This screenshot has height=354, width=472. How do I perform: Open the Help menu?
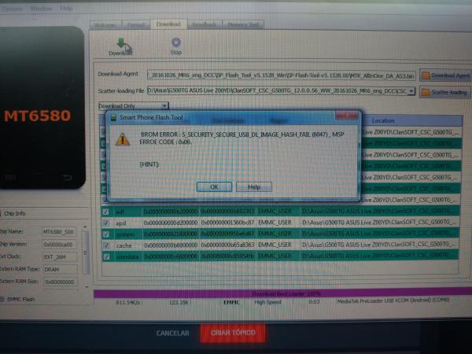coord(66,9)
